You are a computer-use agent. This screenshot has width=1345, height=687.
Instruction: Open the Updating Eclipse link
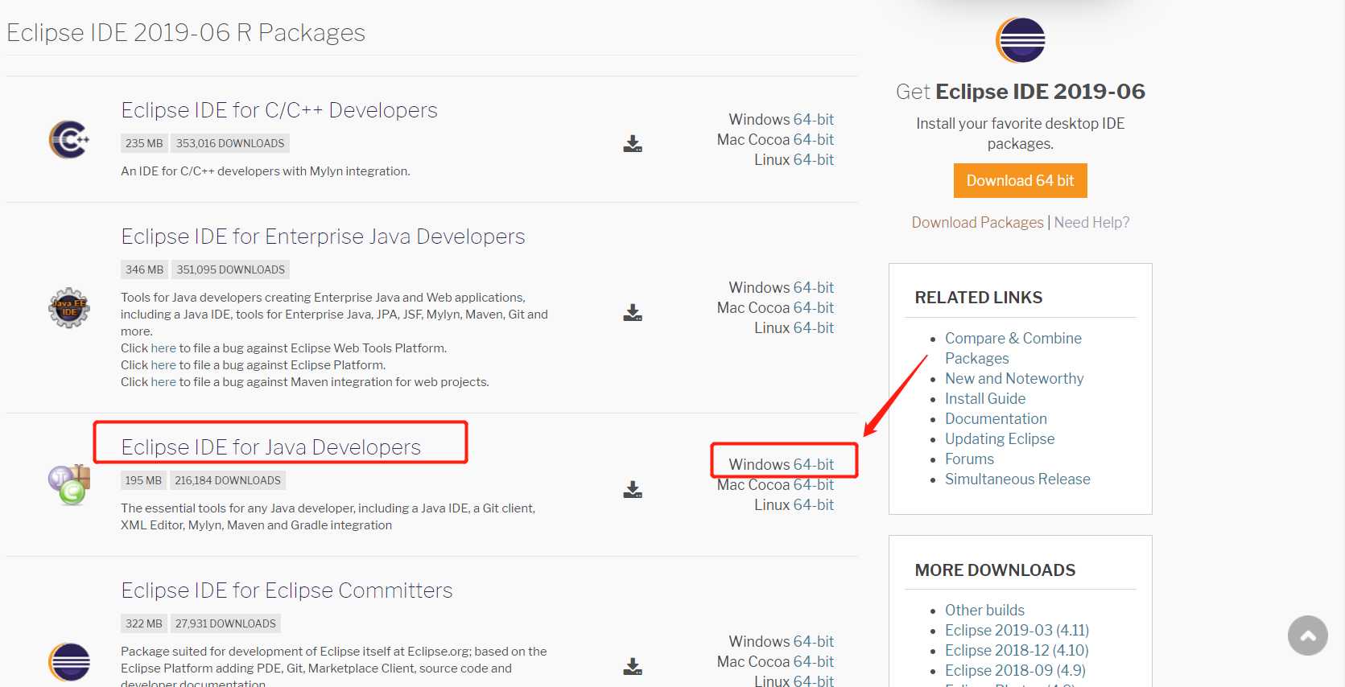(x=1000, y=438)
